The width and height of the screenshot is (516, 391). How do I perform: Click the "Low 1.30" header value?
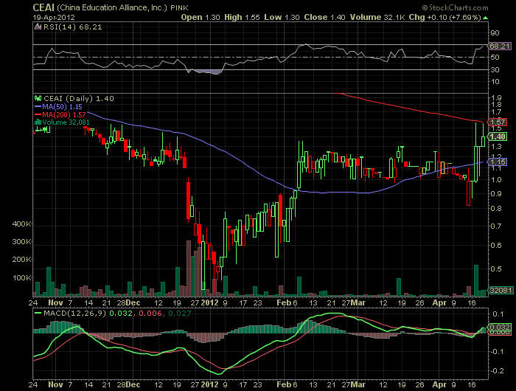(x=282, y=18)
